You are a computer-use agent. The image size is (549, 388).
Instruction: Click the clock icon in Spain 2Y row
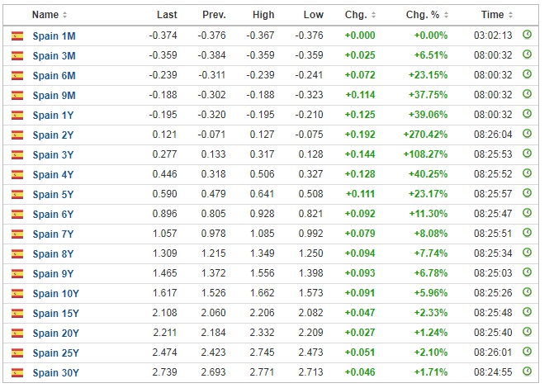pos(527,134)
